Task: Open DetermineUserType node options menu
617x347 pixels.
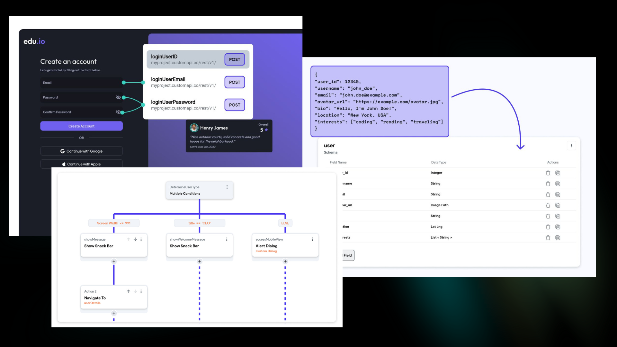Action: click(x=227, y=187)
